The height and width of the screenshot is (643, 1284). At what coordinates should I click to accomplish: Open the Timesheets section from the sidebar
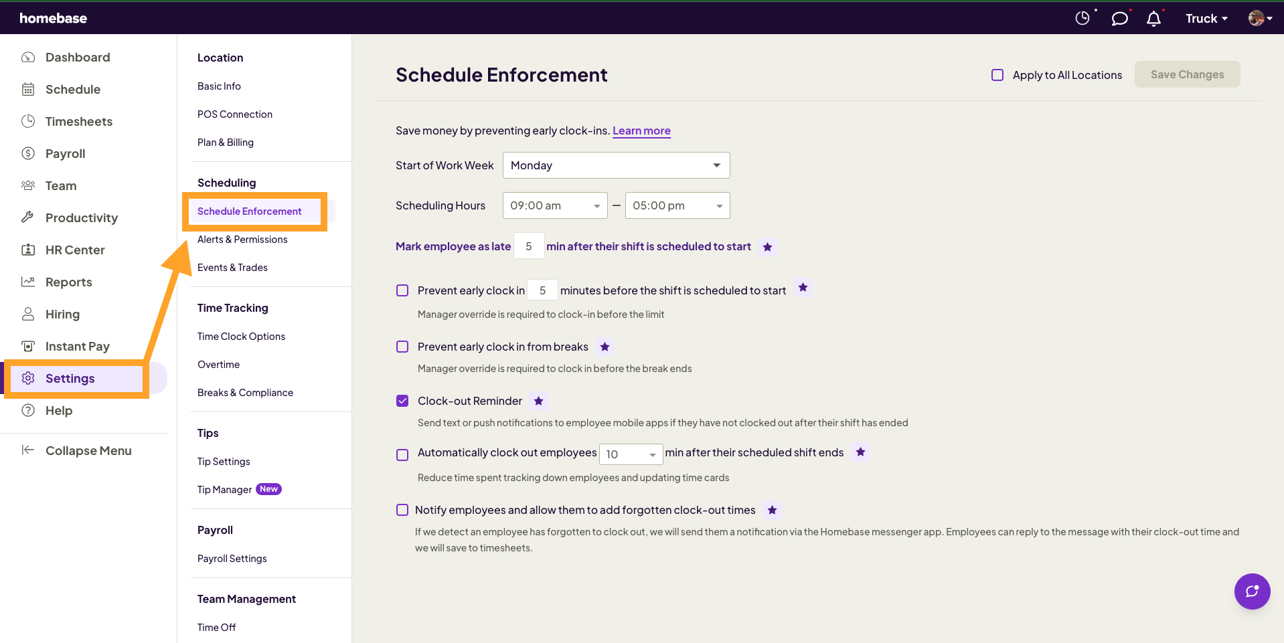pyautogui.click(x=28, y=121)
